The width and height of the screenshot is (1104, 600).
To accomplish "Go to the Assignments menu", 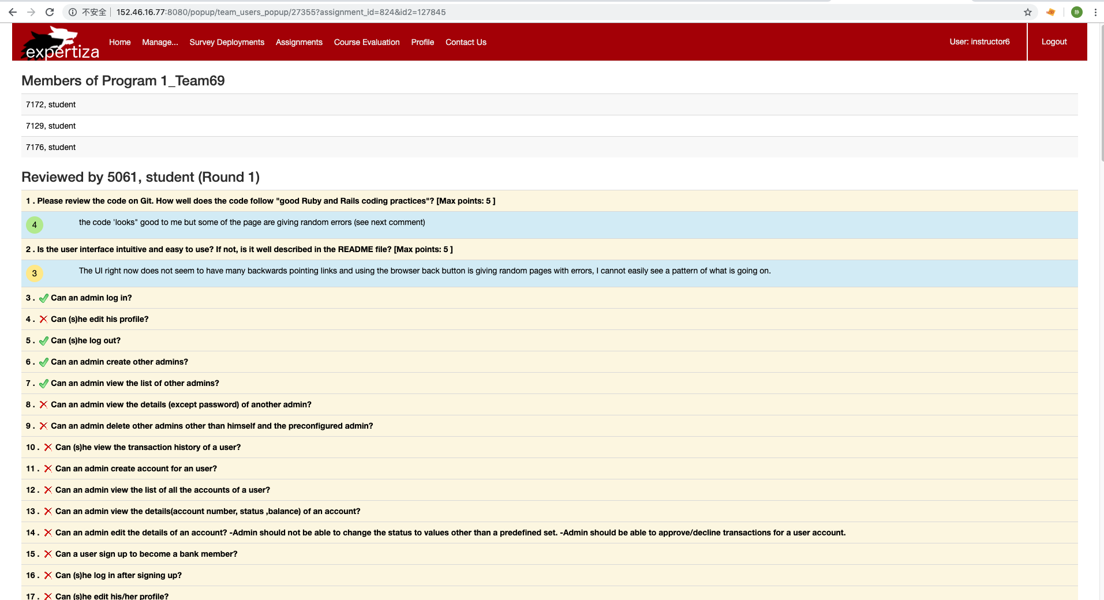I will 299,42.
